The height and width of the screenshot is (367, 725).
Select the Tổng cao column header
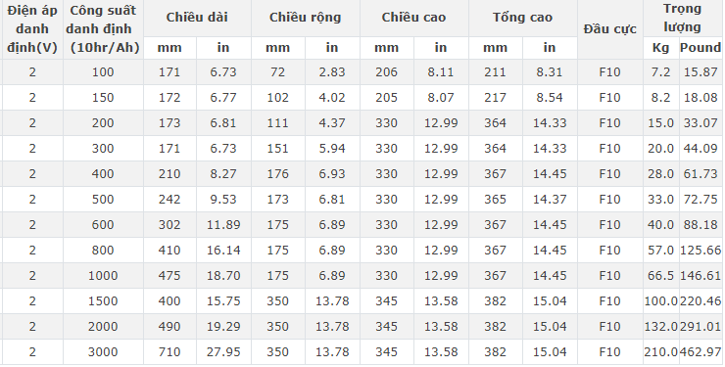[x=522, y=18]
